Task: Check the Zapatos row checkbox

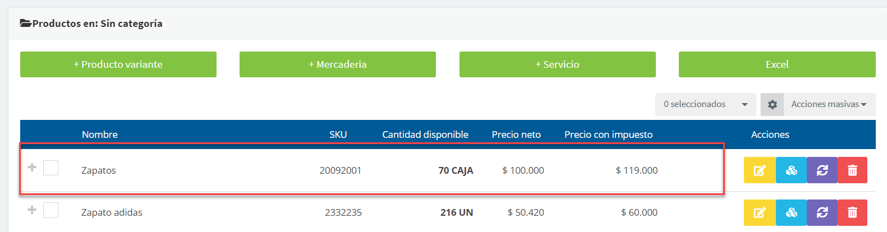Action: pyautogui.click(x=51, y=168)
